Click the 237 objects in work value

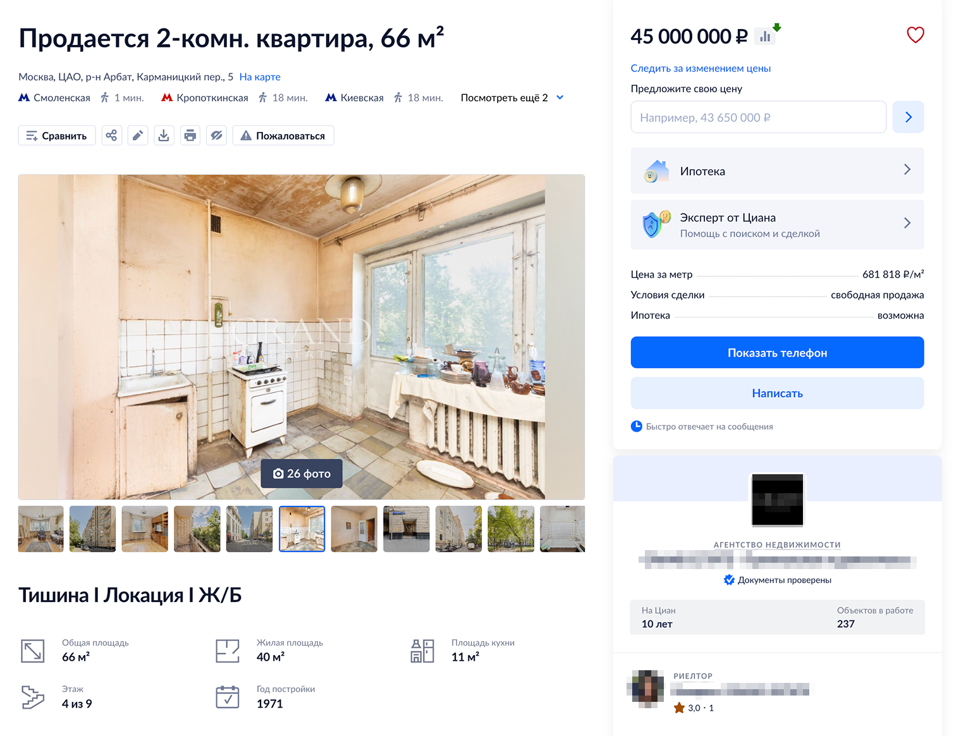(x=846, y=623)
